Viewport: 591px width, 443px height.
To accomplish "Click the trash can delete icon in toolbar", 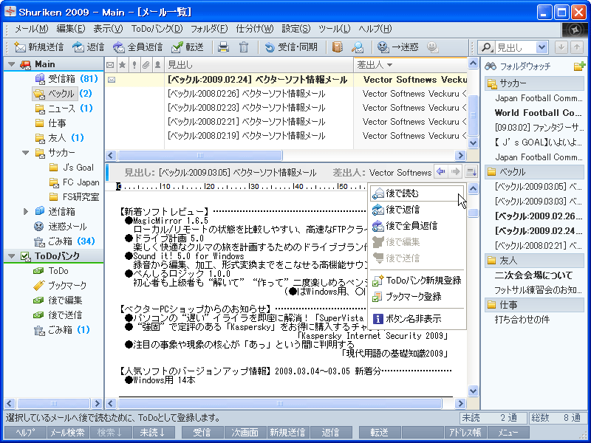I will (244, 47).
